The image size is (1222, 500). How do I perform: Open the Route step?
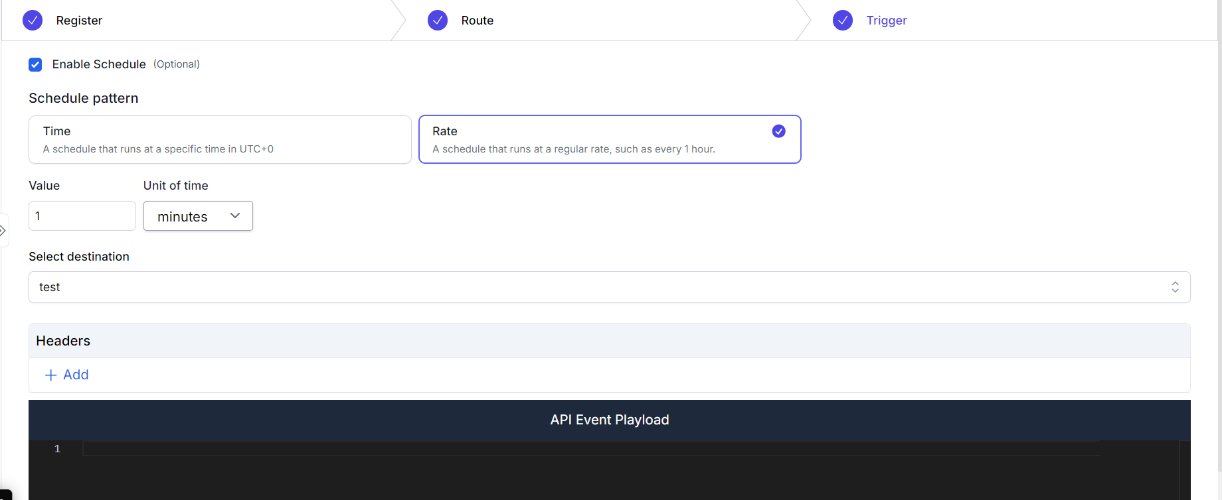tap(478, 21)
